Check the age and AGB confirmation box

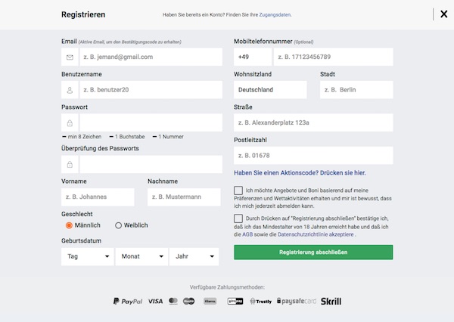[238, 218]
